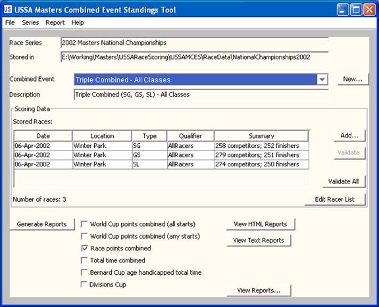Click the New... button
The height and width of the screenshot is (307, 379).
pyautogui.click(x=353, y=79)
